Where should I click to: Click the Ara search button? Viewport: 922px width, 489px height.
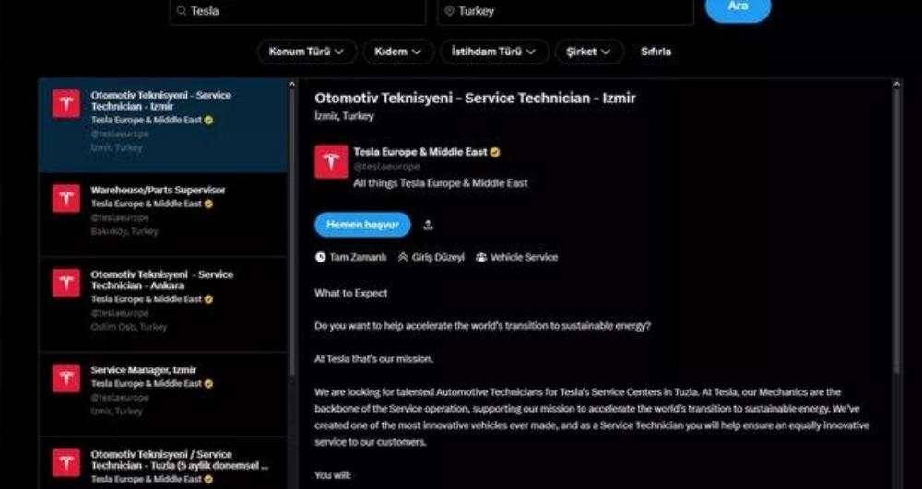738,7
